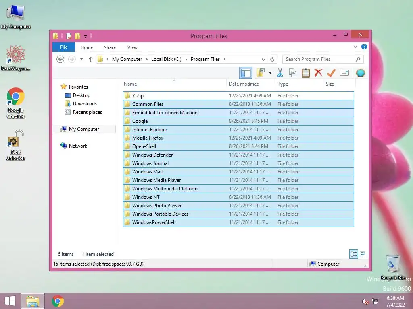Click the orange checkmark Properties icon
The height and width of the screenshot is (309, 413).
[x=331, y=73]
